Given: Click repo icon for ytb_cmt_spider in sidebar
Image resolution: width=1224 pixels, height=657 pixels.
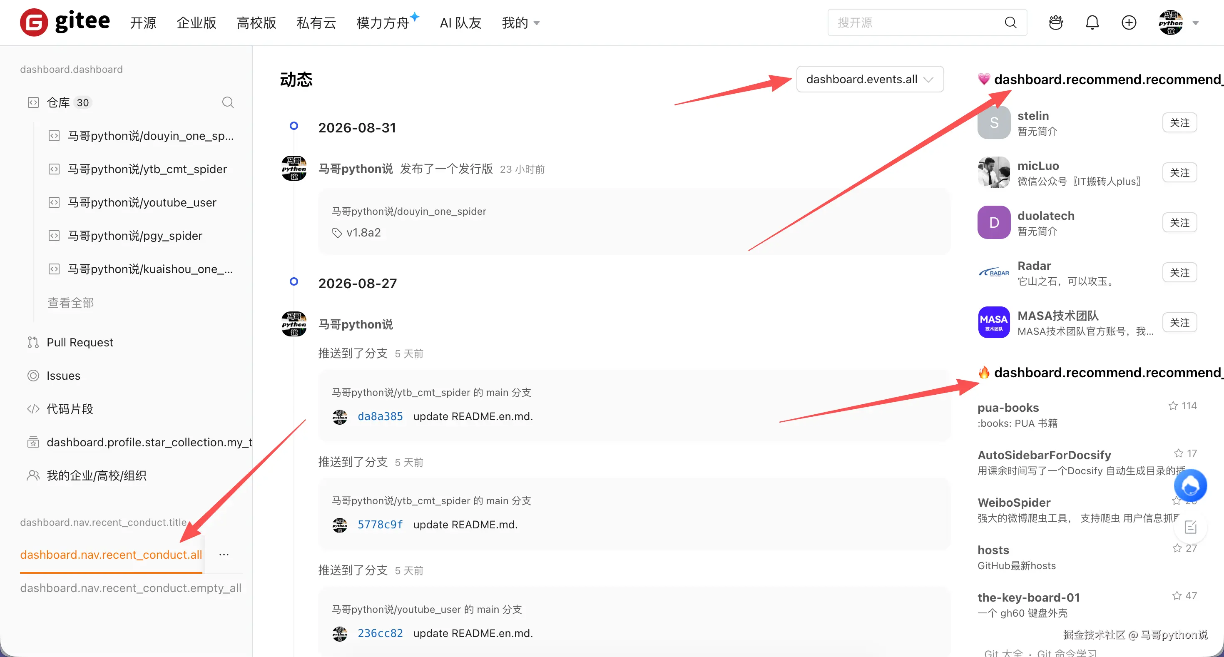Looking at the screenshot, I should point(54,169).
